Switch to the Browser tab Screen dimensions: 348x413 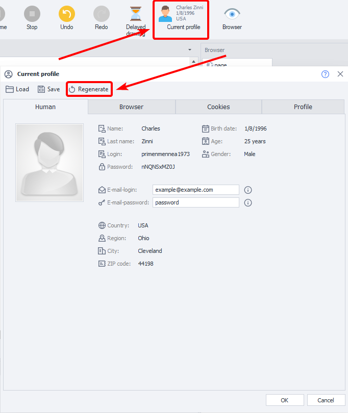coord(131,107)
